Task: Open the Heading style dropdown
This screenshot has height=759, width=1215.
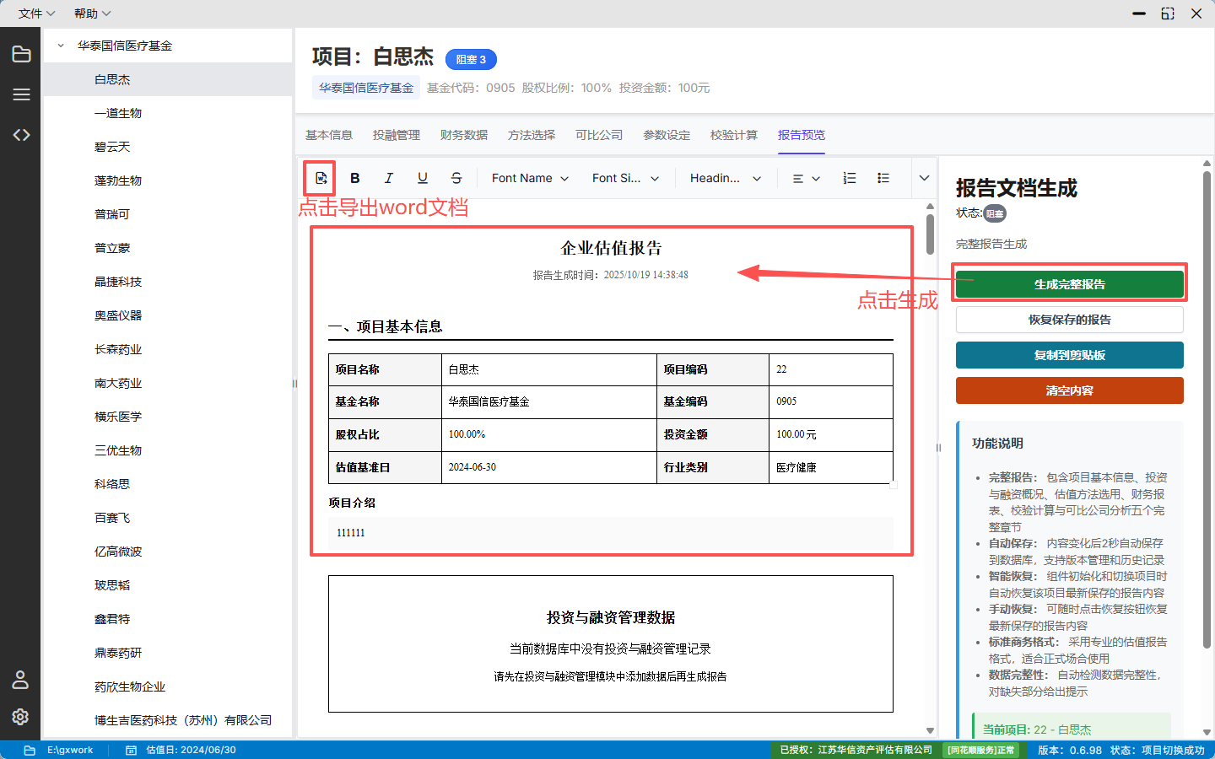Action: point(726,178)
